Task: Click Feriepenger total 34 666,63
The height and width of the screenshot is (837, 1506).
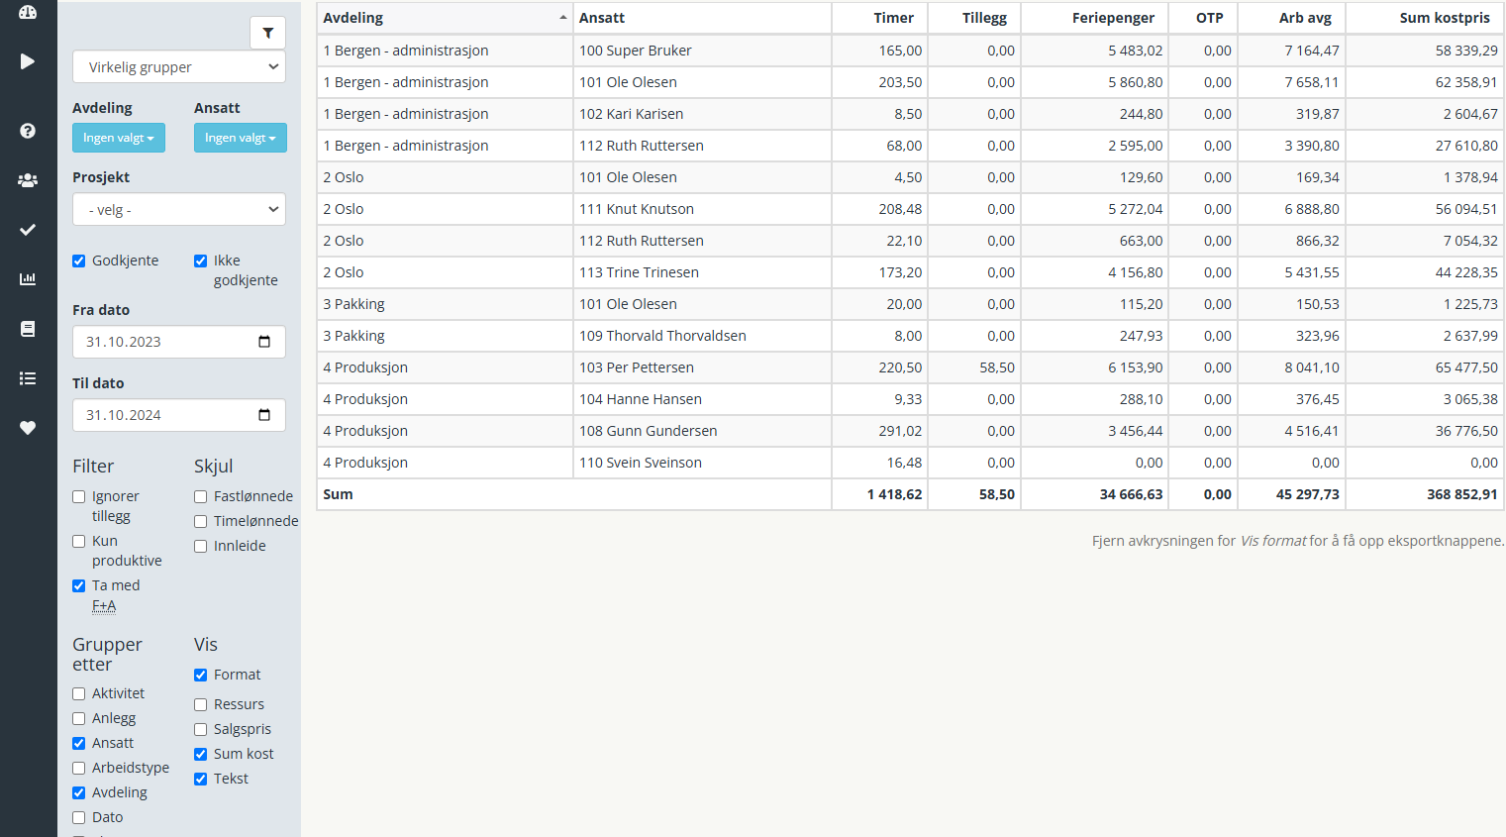Action: (1131, 494)
